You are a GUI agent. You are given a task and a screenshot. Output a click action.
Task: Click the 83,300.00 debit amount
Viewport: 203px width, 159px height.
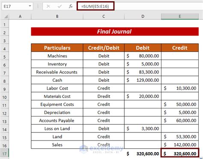click(143, 72)
